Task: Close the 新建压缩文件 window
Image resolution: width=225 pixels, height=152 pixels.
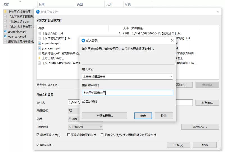Action: click(218, 12)
